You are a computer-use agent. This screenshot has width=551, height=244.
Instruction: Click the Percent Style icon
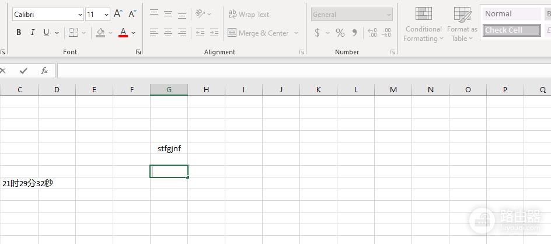pos(340,33)
